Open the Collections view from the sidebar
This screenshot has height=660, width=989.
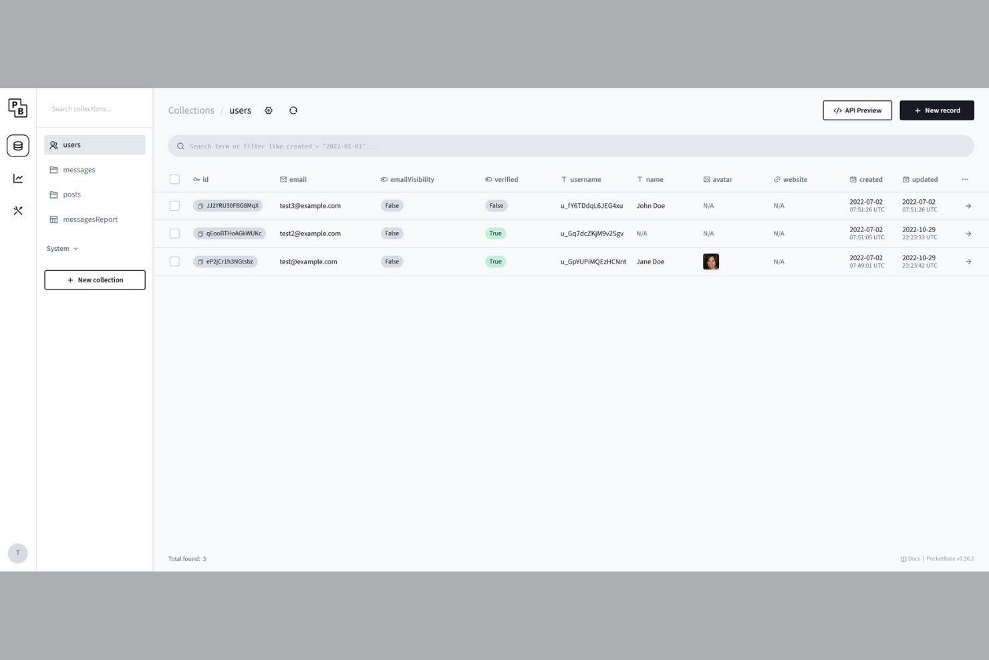click(x=17, y=145)
